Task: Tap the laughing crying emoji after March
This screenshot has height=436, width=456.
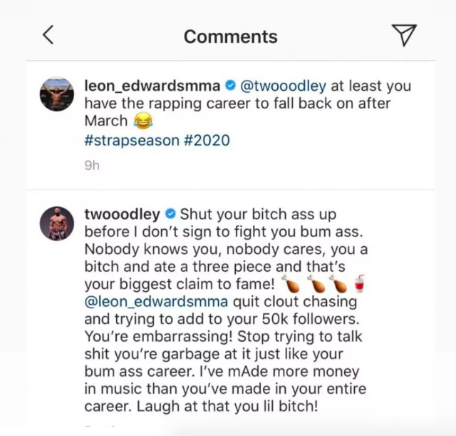Action: (x=143, y=121)
